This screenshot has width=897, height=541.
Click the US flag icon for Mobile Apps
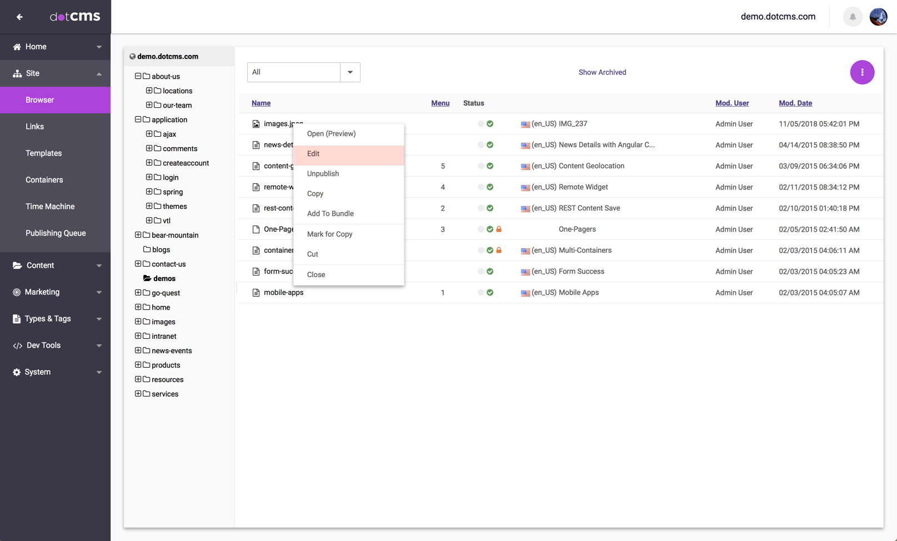(x=525, y=293)
